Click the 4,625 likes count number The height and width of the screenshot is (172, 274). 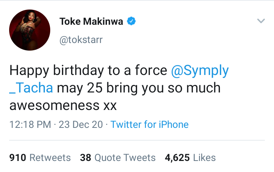point(177,158)
